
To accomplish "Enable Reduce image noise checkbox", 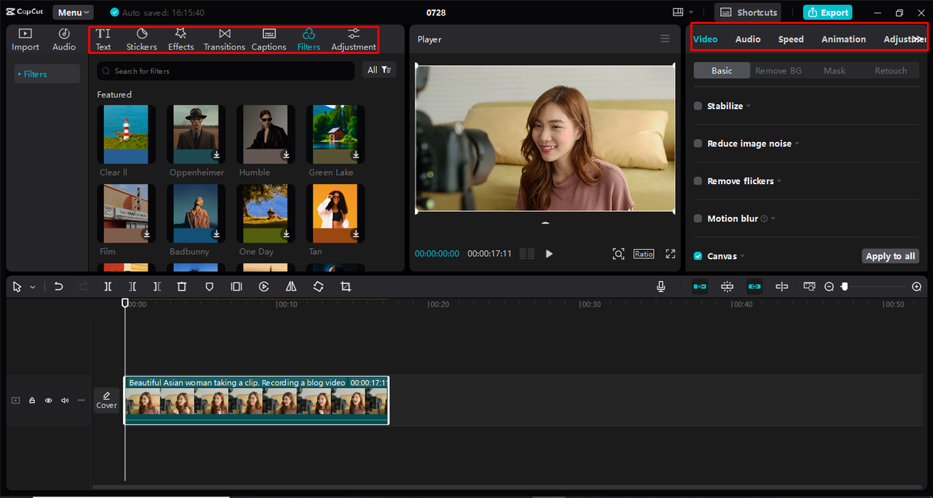I will coord(698,143).
